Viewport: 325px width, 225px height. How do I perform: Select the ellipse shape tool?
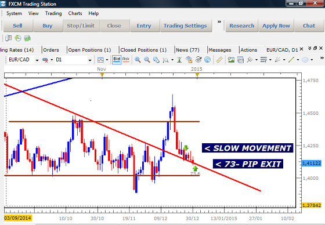click(x=305, y=60)
